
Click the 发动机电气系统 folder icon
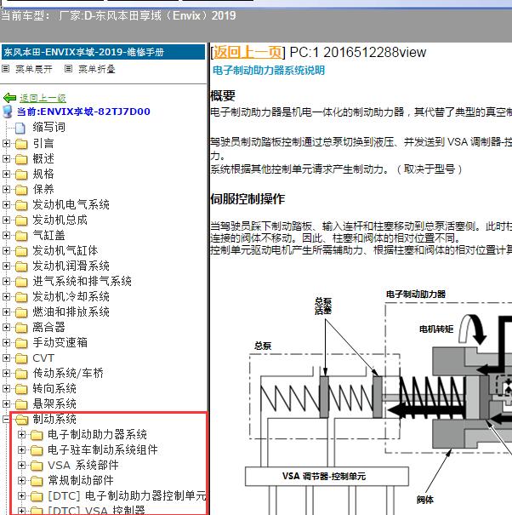point(21,205)
